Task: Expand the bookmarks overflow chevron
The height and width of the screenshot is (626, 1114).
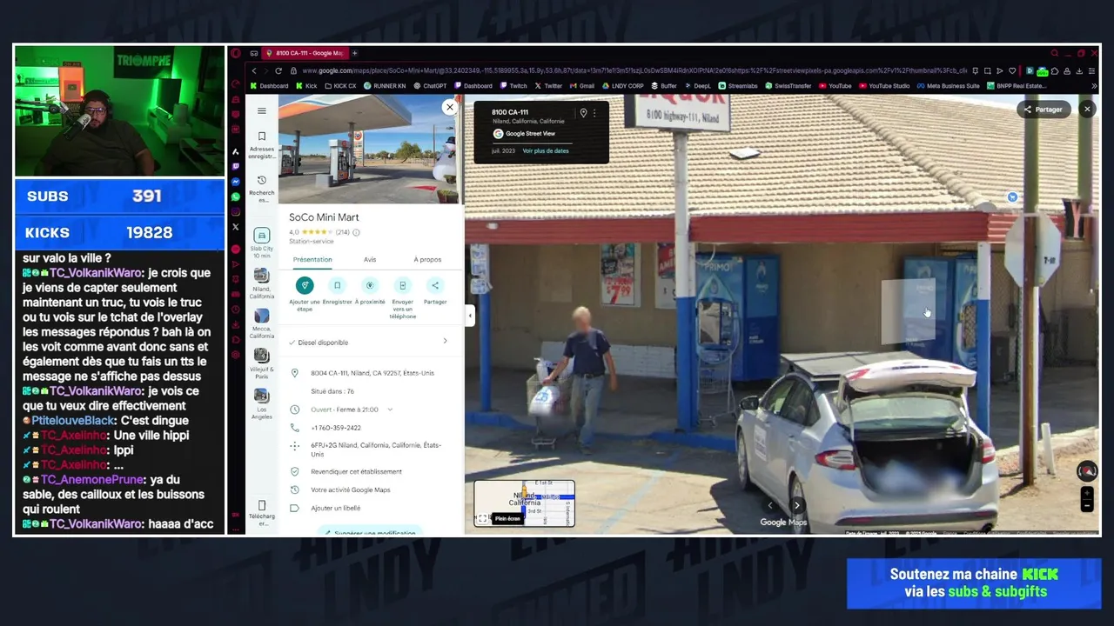Action: coord(1093,86)
